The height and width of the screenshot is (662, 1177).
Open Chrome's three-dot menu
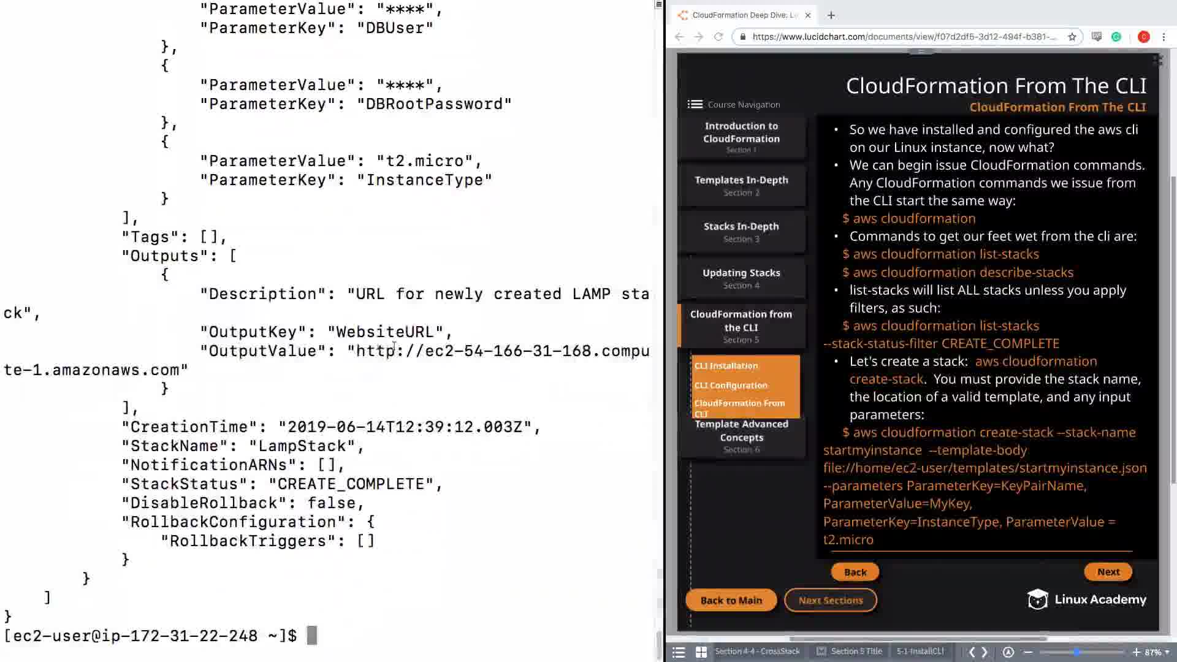coord(1164,37)
